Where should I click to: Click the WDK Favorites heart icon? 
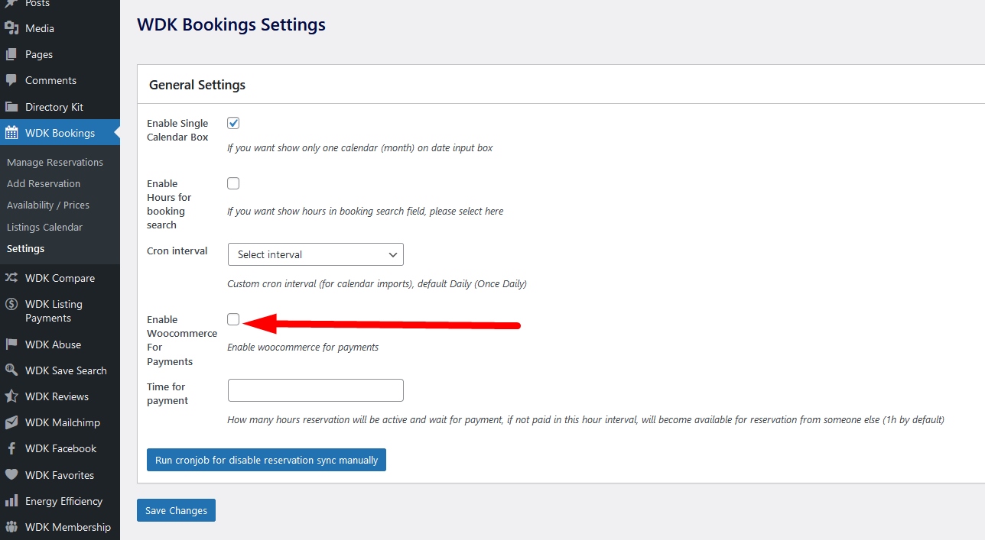coord(11,475)
